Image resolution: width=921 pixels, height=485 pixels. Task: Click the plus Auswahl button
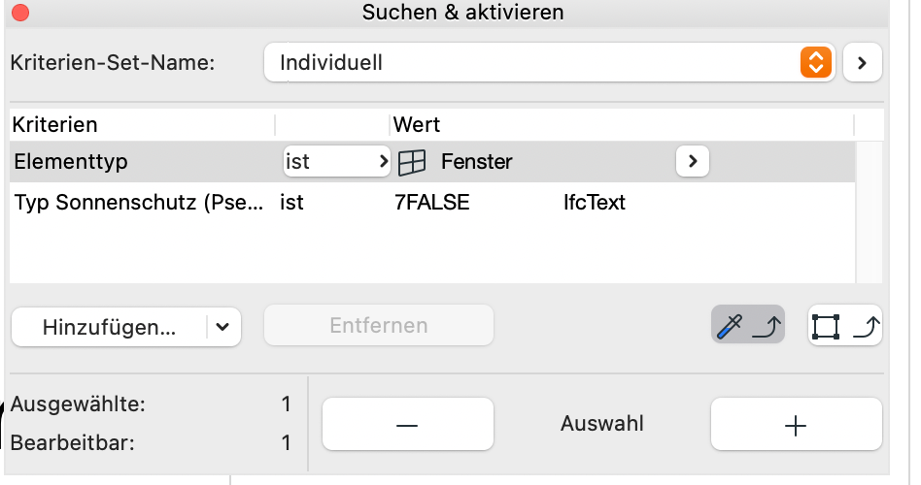tap(796, 425)
